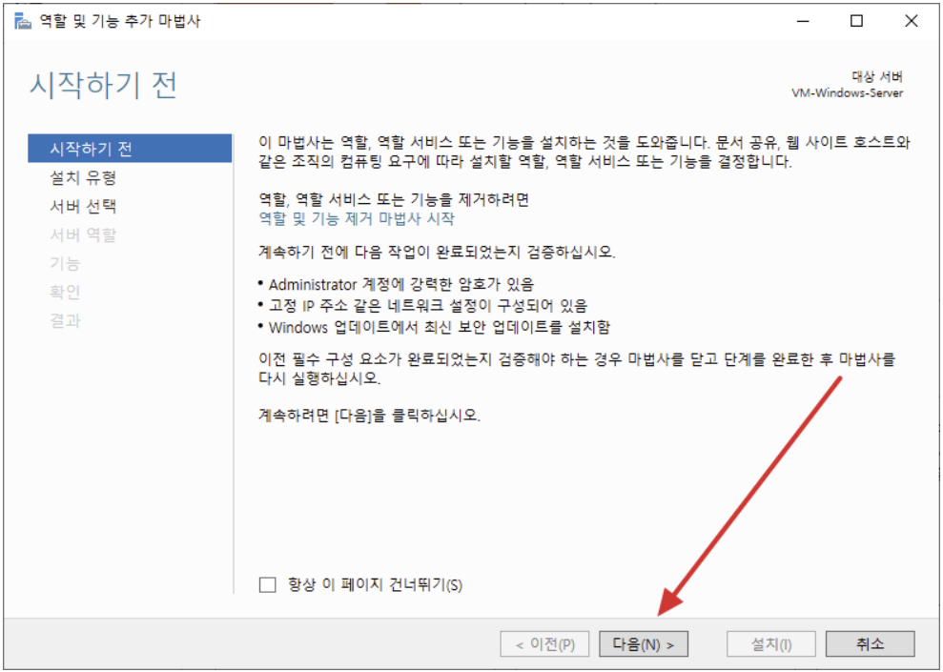Close the wizard window
The image size is (943, 672).
[x=912, y=21]
